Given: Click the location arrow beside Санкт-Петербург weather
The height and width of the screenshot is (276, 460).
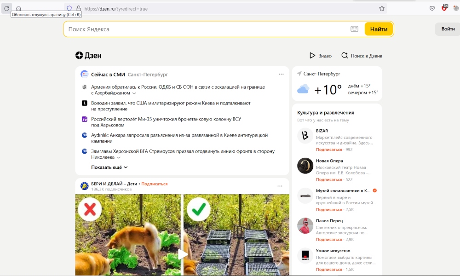Looking at the screenshot, I should (299, 73).
